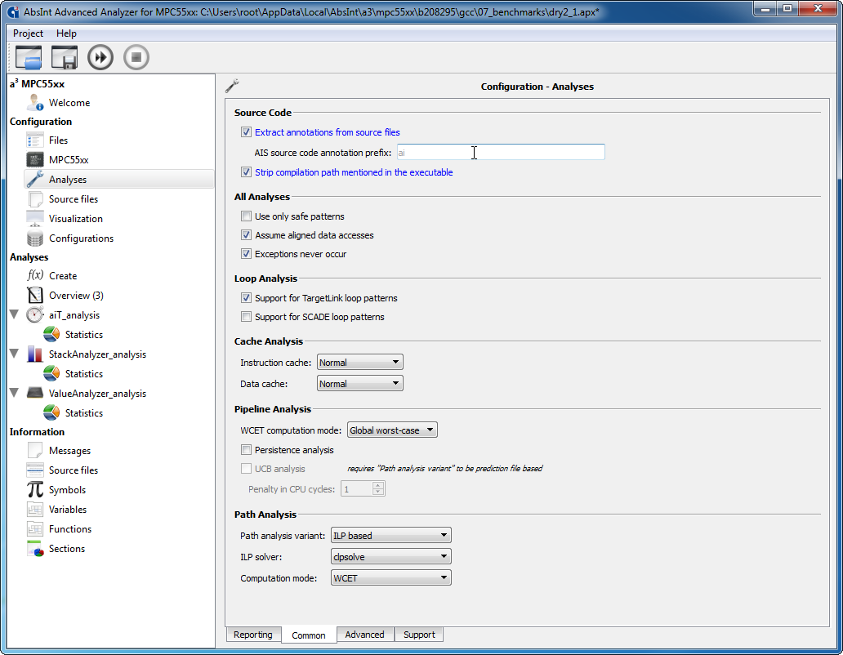Click the MPC55xx chip icon
The height and width of the screenshot is (655, 843).
click(x=35, y=159)
